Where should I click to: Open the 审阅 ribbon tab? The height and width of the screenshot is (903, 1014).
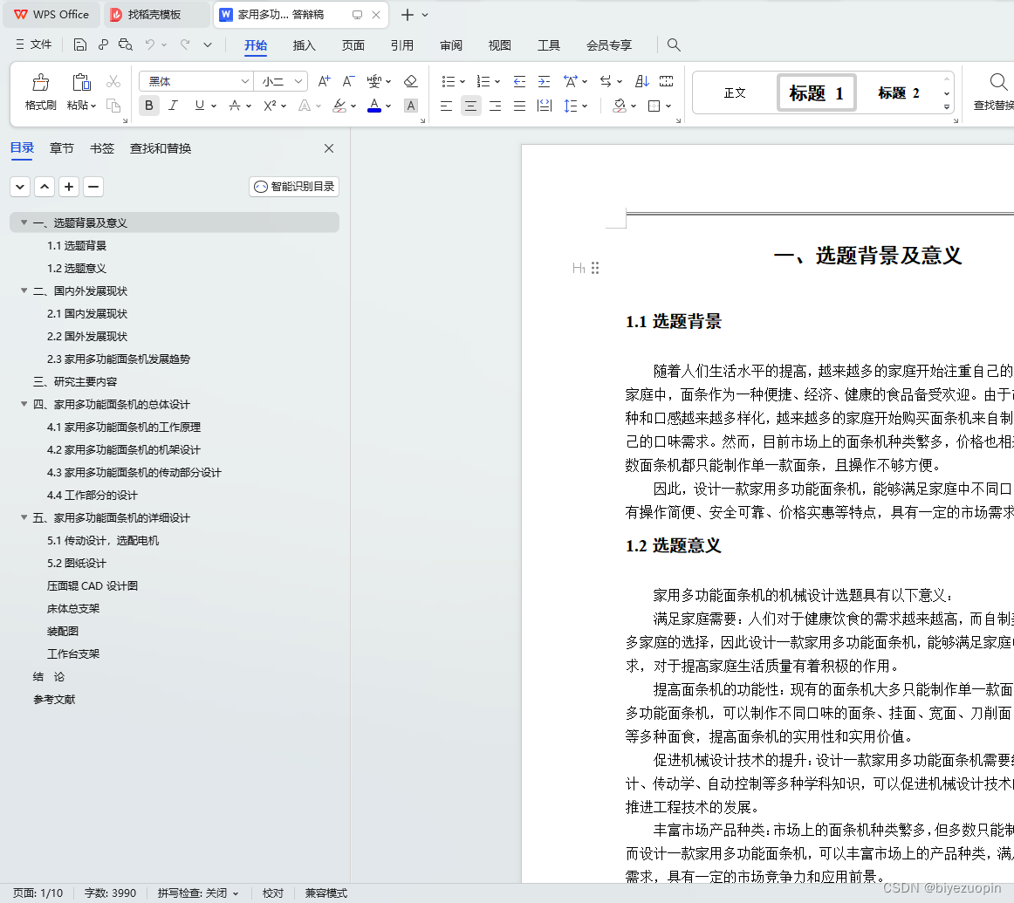[x=451, y=45]
